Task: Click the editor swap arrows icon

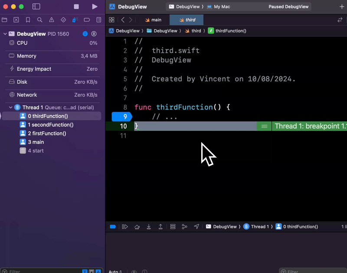Action: [340, 20]
